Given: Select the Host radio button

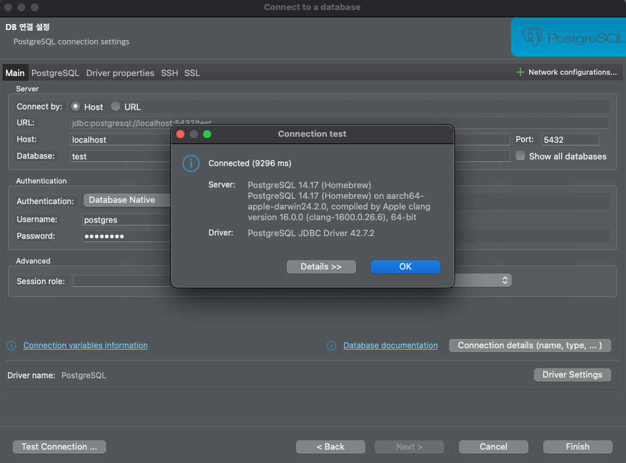Looking at the screenshot, I should 75,107.
